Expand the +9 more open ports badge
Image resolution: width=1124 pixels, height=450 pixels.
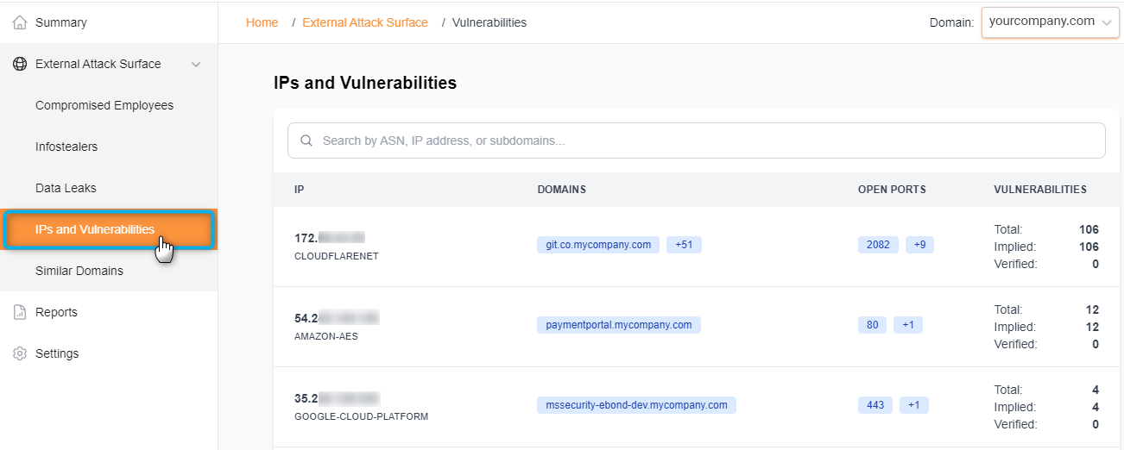(x=919, y=245)
